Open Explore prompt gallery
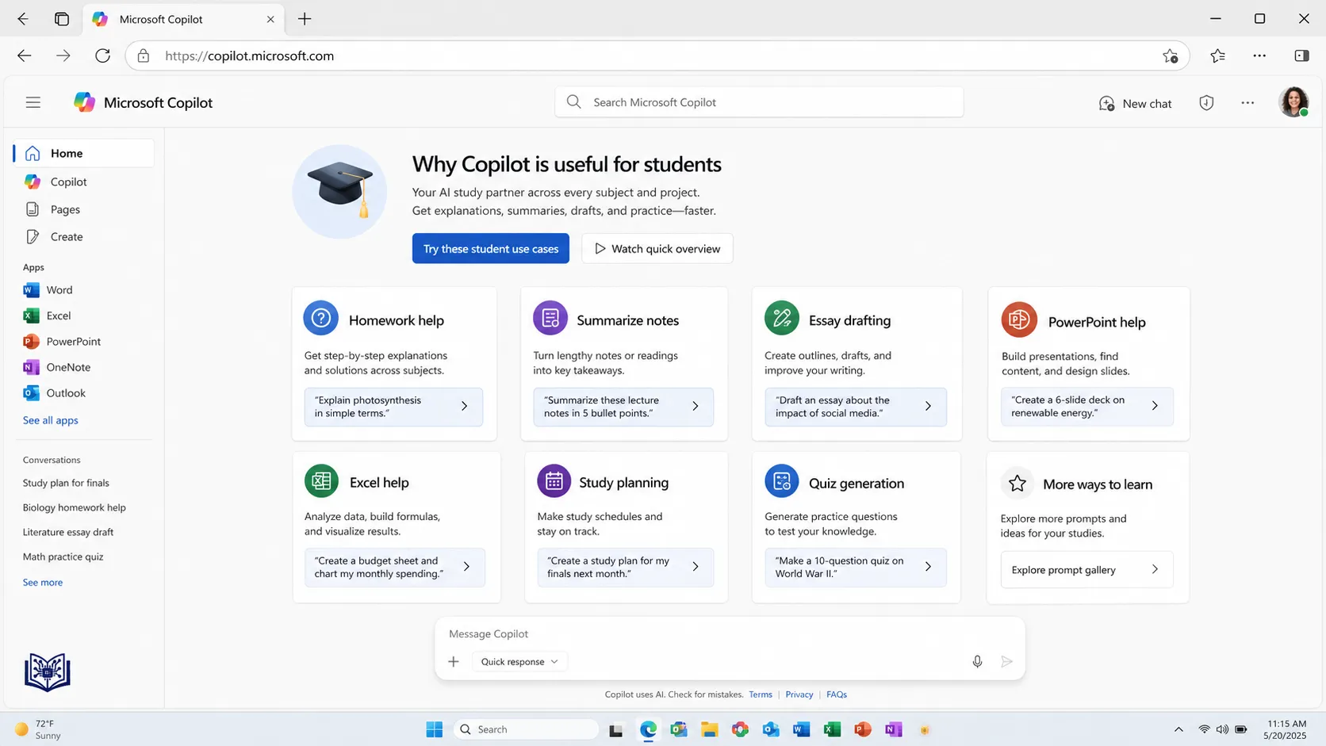1326x746 pixels. [1086, 570]
